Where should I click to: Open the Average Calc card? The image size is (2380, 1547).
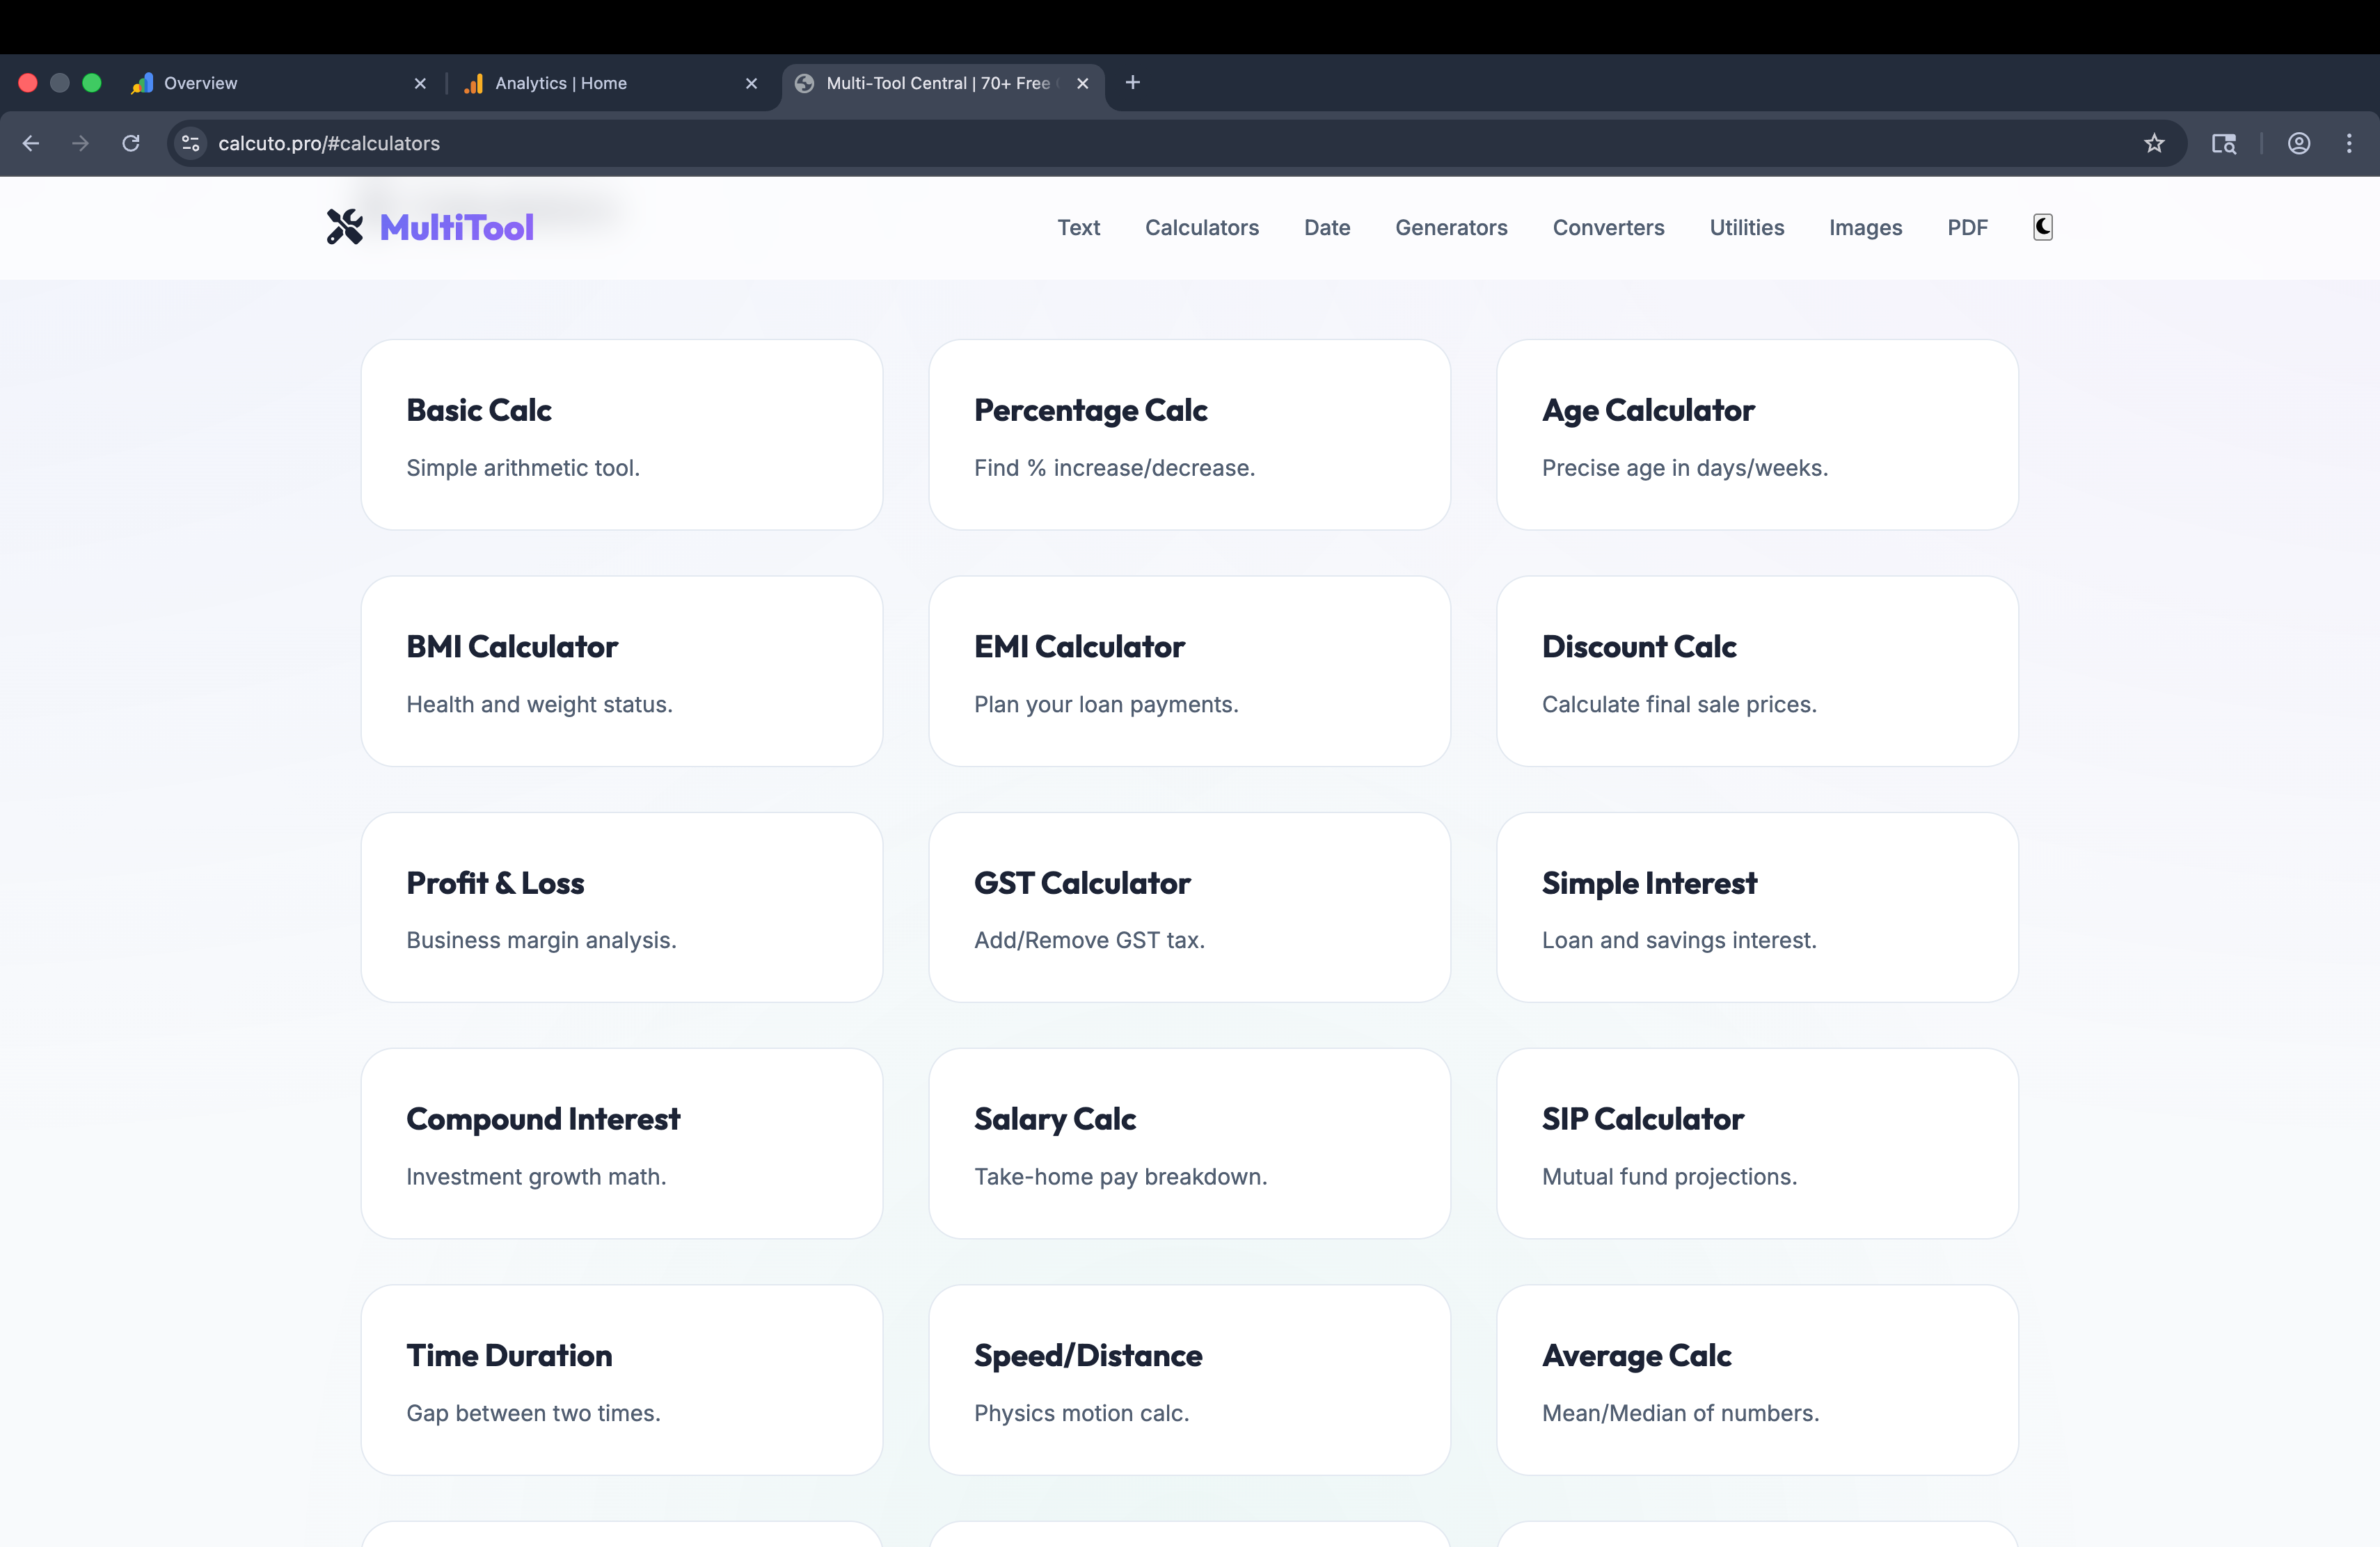pyautogui.click(x=1757, y=1380)
